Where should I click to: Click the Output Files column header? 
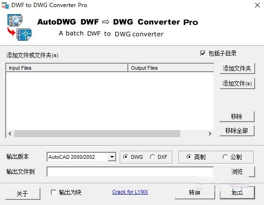point(171,68)
